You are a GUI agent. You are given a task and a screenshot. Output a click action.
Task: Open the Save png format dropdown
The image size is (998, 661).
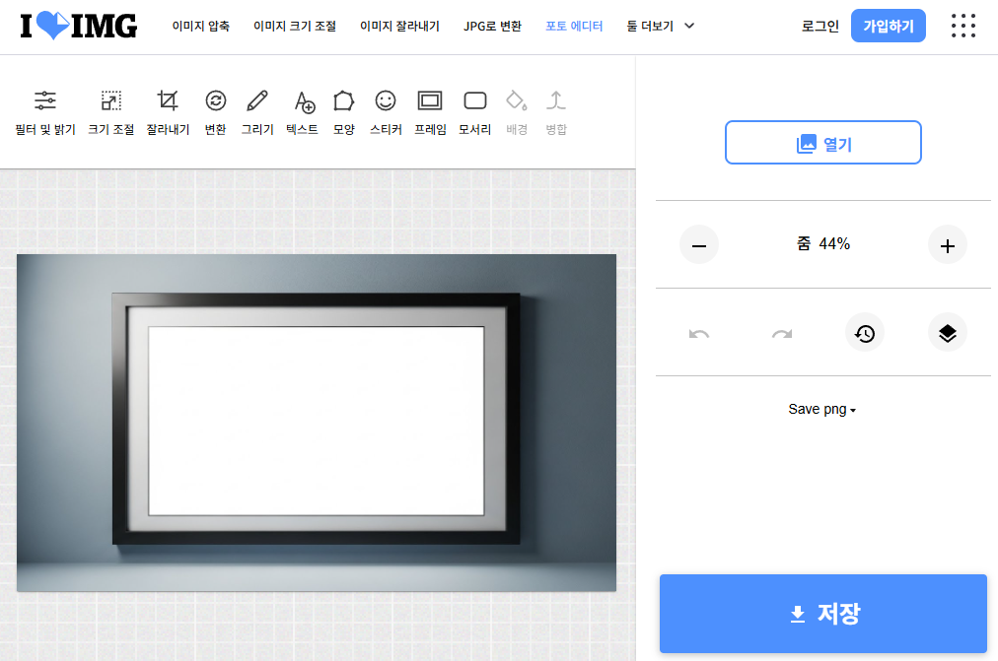[822, 409]
